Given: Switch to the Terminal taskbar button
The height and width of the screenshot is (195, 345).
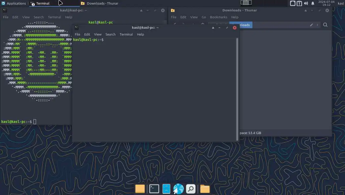Looking at the screenshot, I should tap(55, 3).
